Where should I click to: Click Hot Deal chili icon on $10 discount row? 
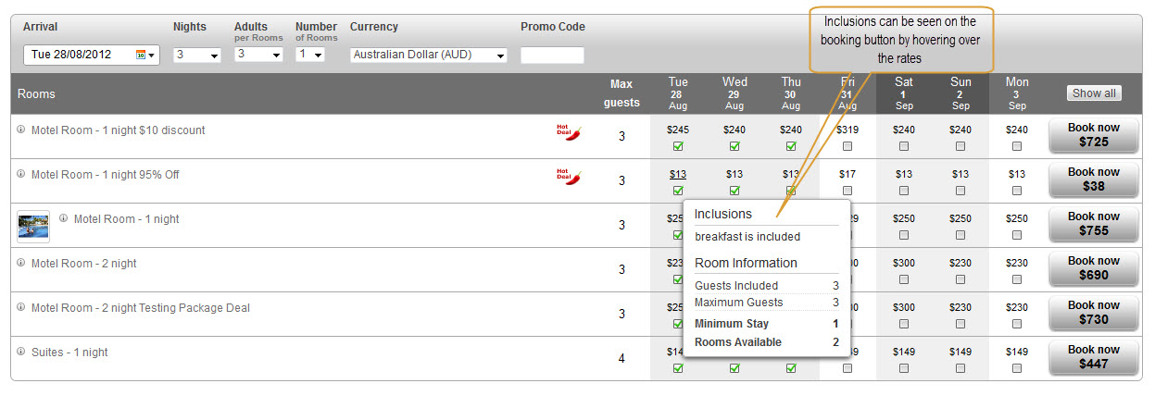coord(568,131)
